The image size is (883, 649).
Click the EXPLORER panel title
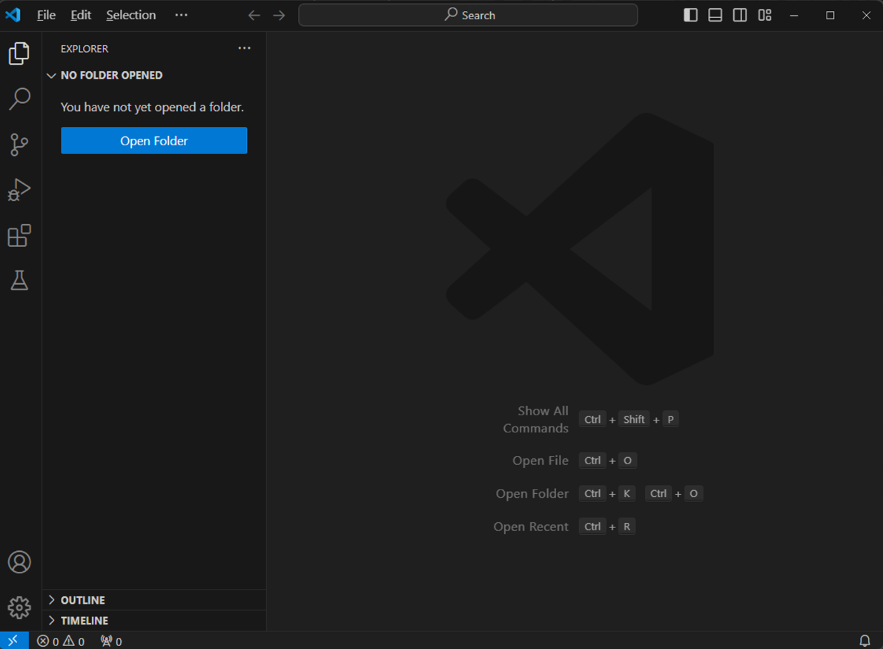(85, 49)
